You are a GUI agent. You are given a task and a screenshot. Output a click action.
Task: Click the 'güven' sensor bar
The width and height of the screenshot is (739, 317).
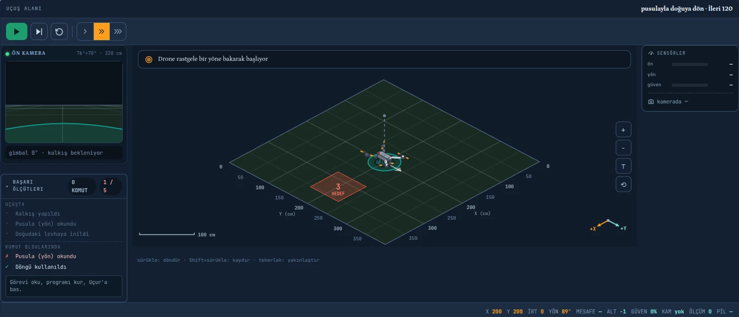[690, 85]
